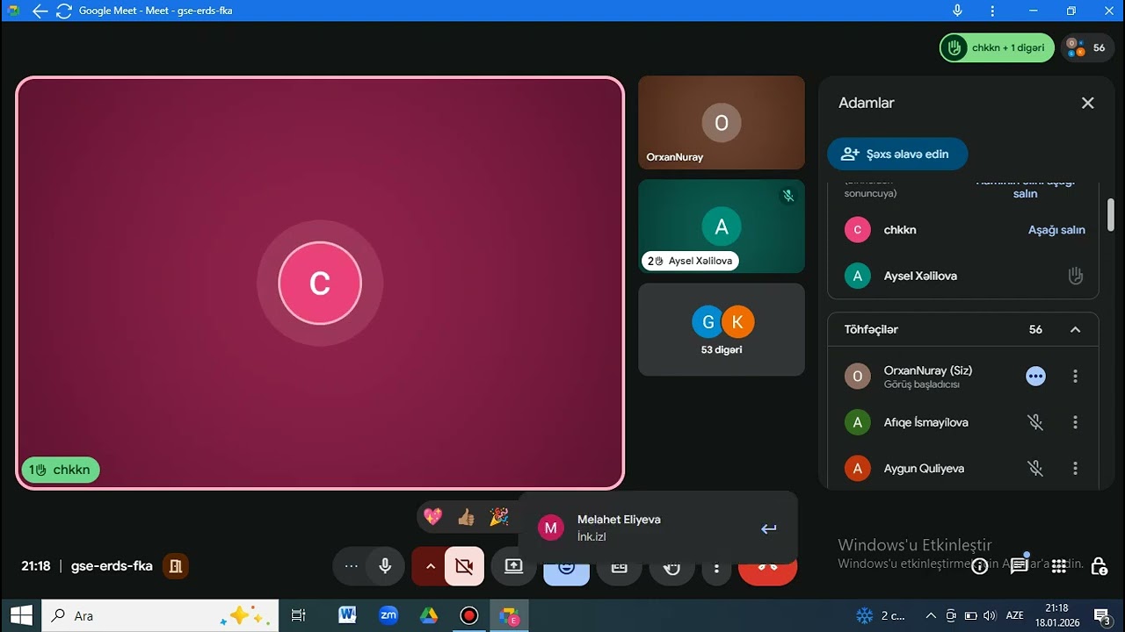Click 'Şəxs əlavə edin' to add people
Viewport: 1125px width, 632px height.
[896, 154]
